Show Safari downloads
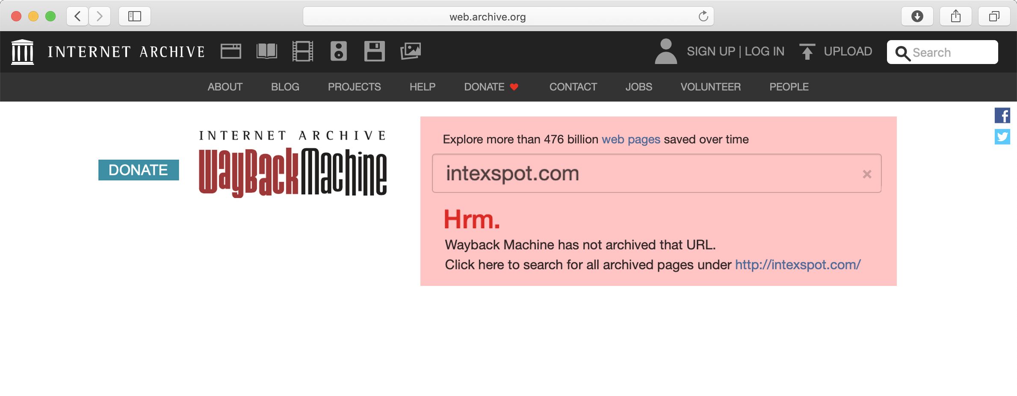The width and height of the screenshot is (1017, 396). (917, 17)
